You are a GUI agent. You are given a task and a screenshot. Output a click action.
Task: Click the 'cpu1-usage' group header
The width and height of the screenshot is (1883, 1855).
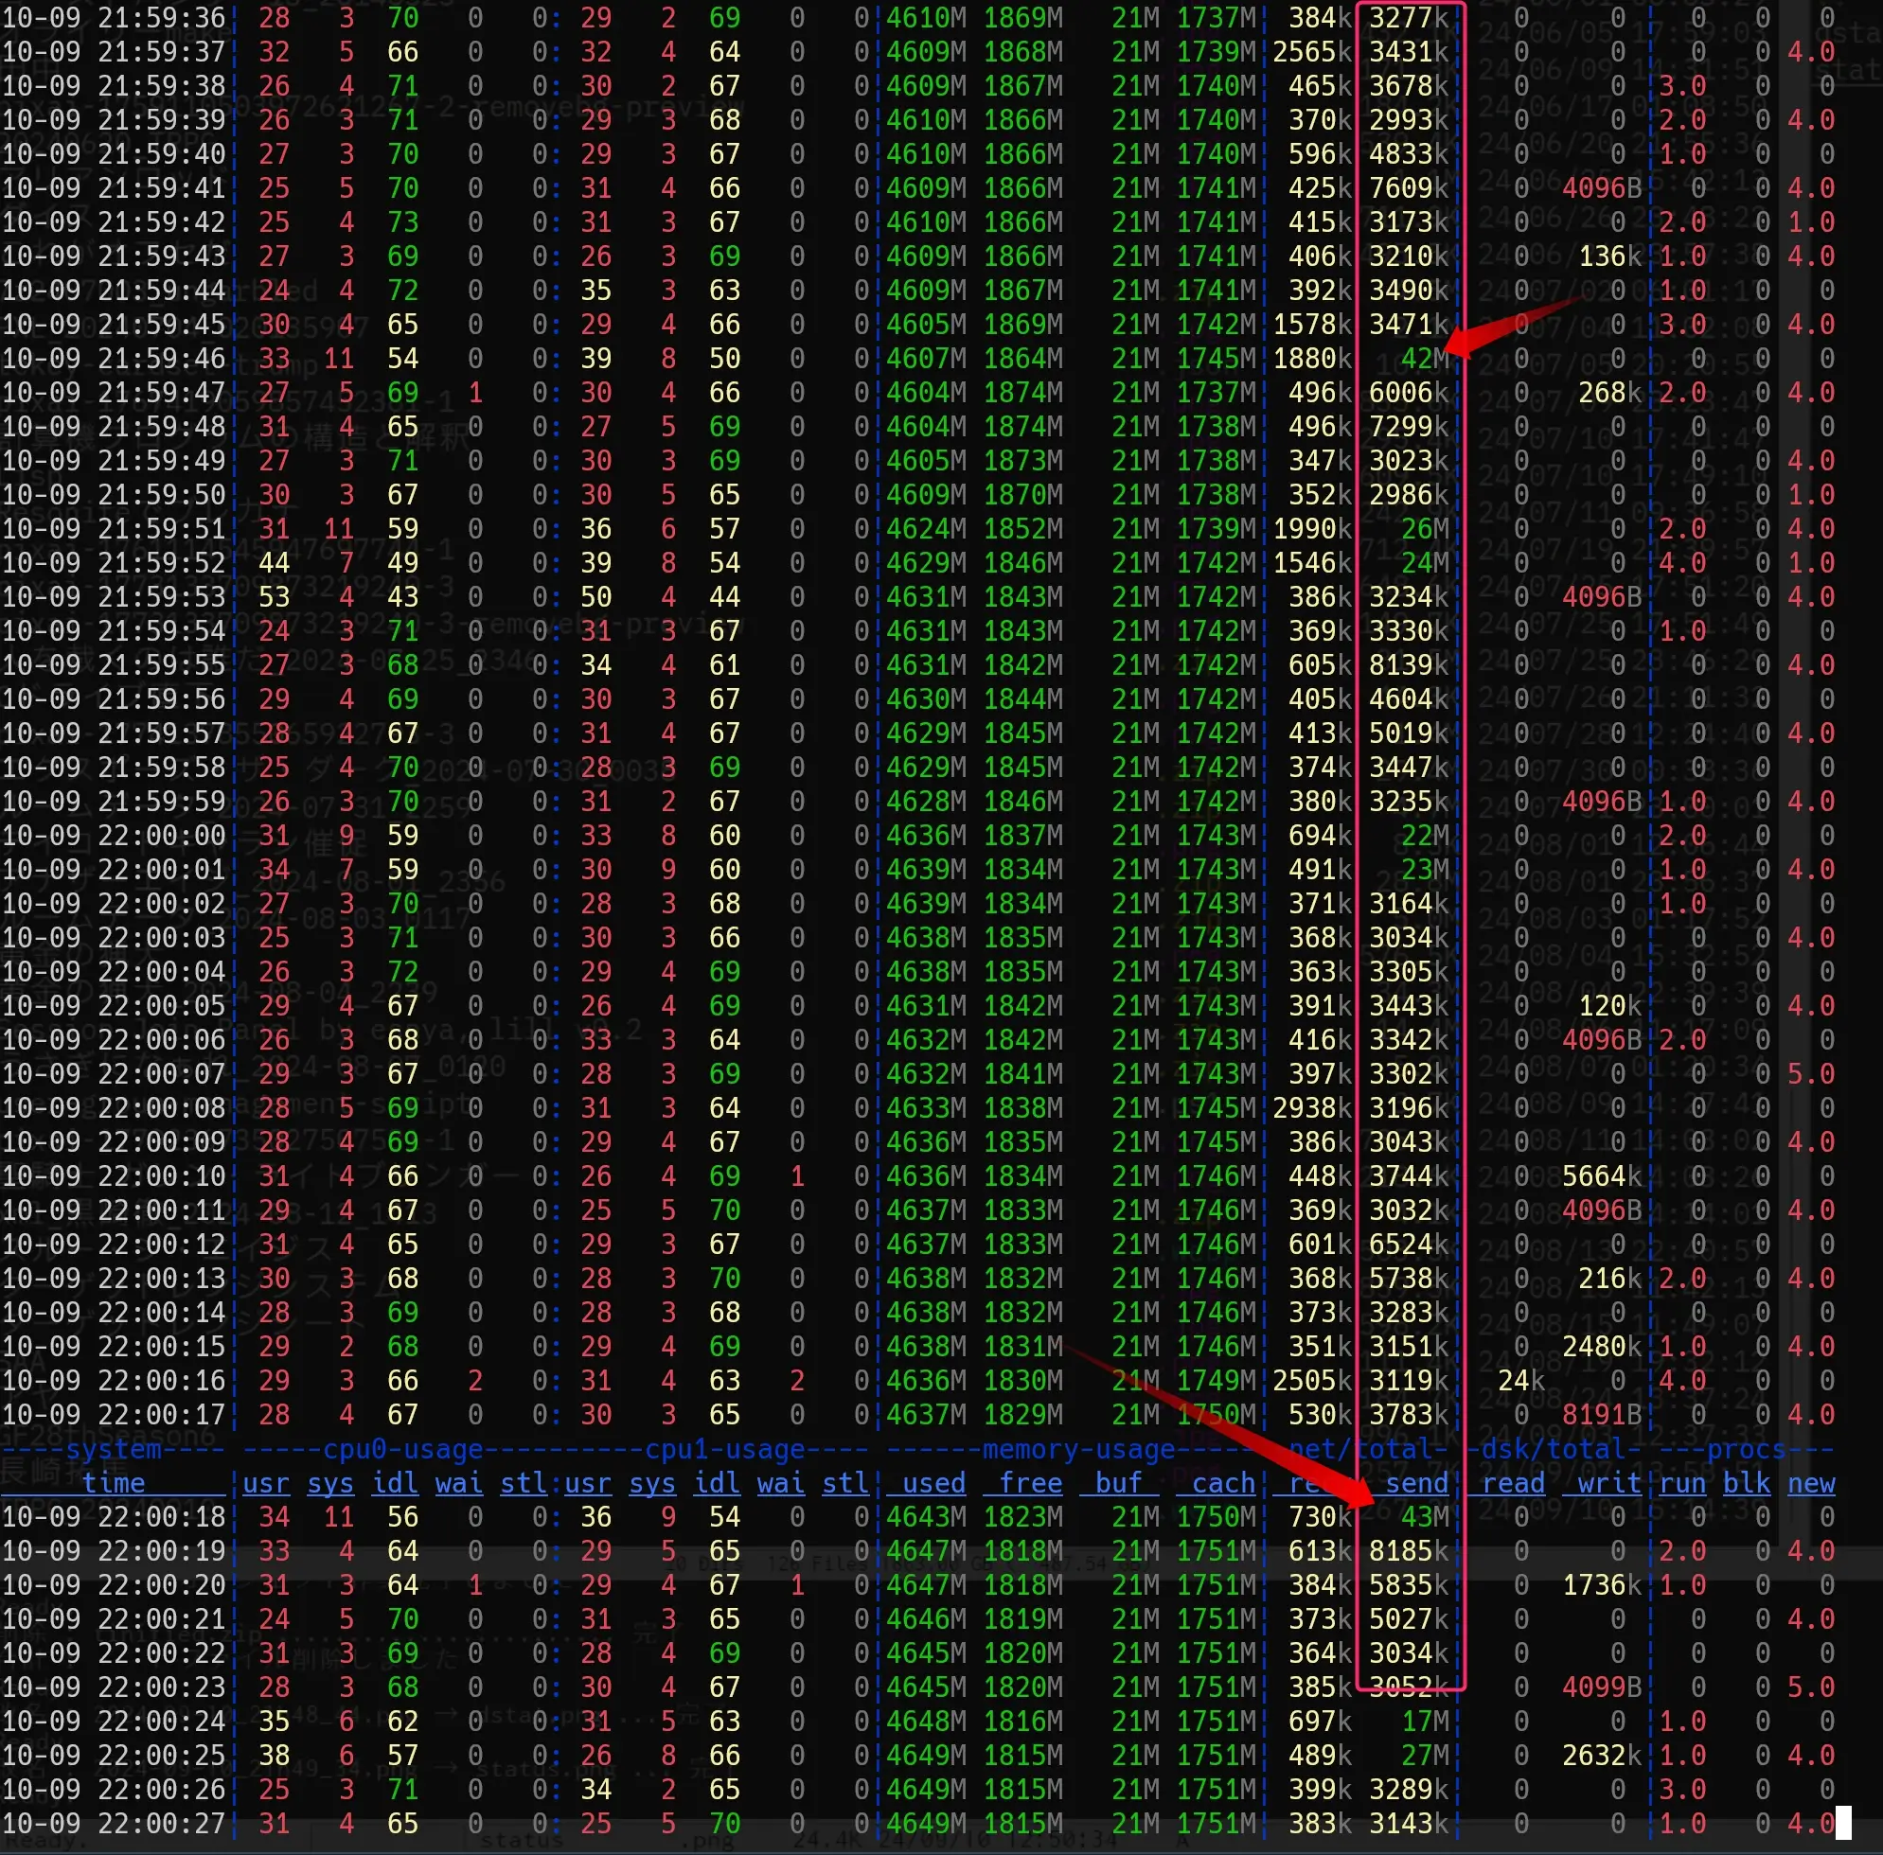[x=724, y=1449]
